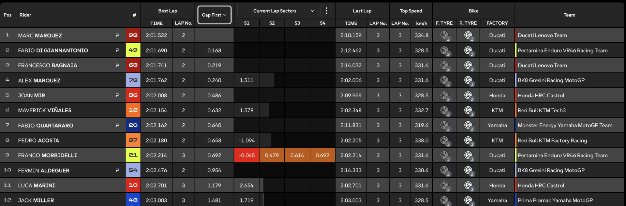The image size is (626, 206).
Task: Click number 73 lavender badge
Action: 133,80
